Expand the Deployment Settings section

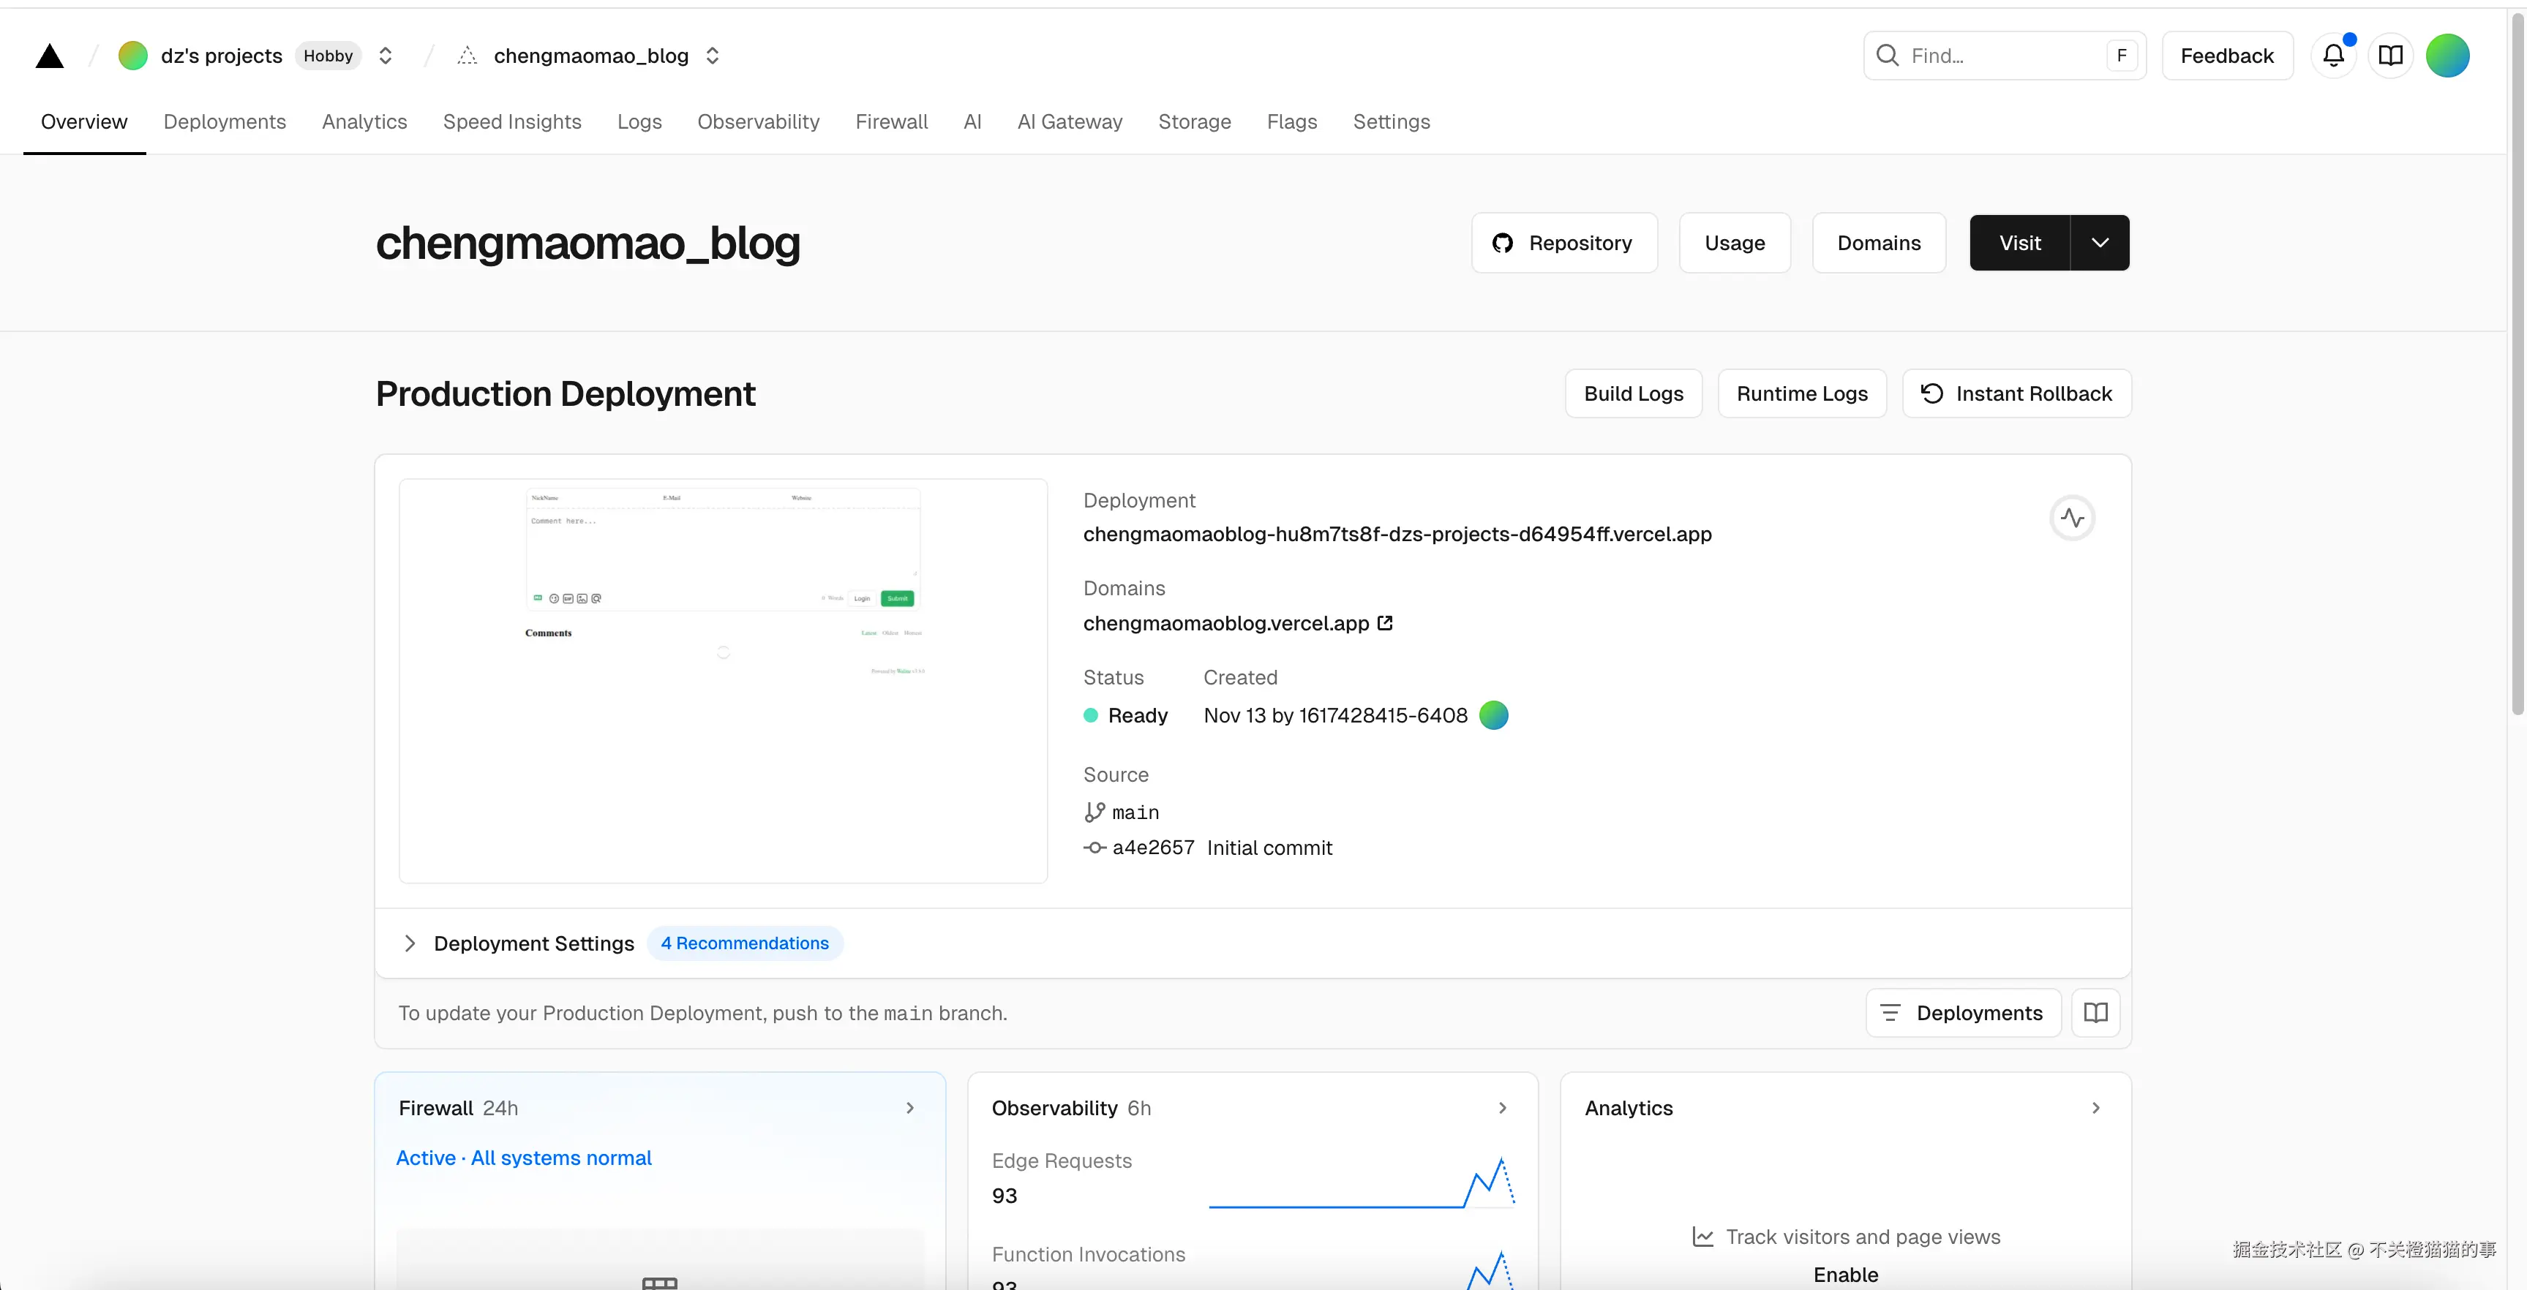[409, 943]
